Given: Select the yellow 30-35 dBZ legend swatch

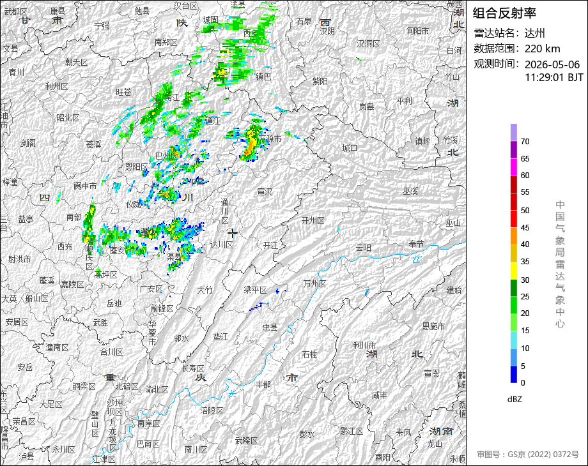Looking at the screenshot, I should (513, 271).
